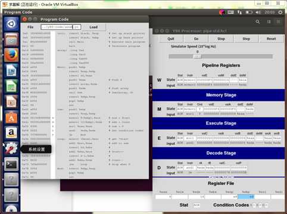Click the Execute Stage header bar
This screenshot has height=214, width=287.
pos(219,123)
